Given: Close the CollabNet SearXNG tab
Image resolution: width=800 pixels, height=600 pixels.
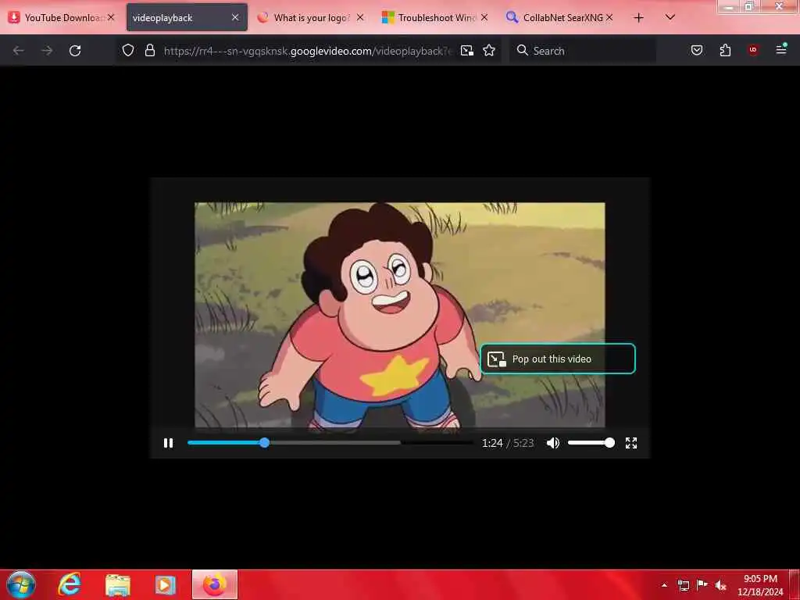Looking at the screenshot, I should pyautogui.click(x=609, y=17).
